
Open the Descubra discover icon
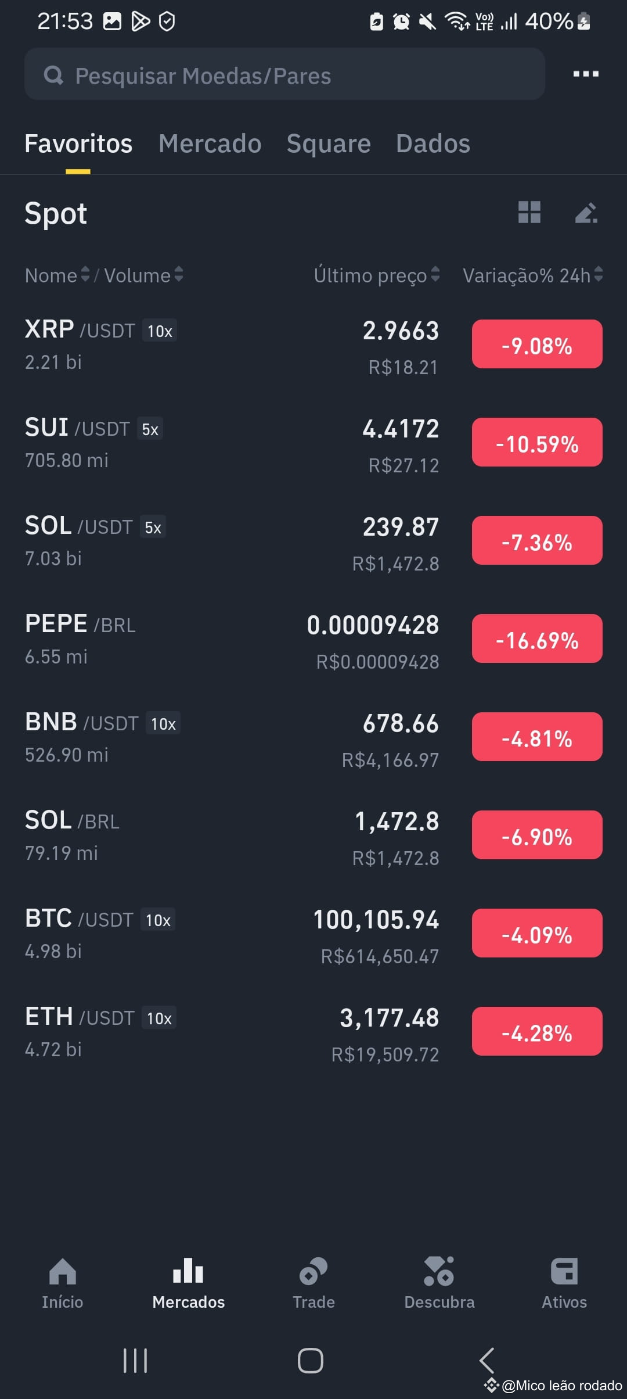tap(439, 1271)
